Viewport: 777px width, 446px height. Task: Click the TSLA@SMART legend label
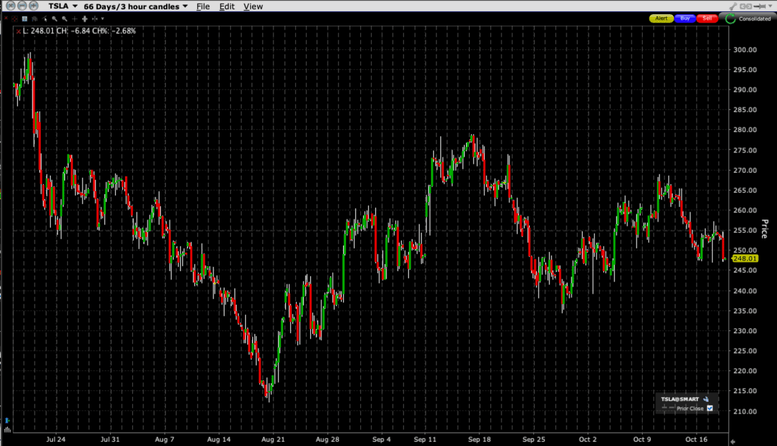(680, 399)
